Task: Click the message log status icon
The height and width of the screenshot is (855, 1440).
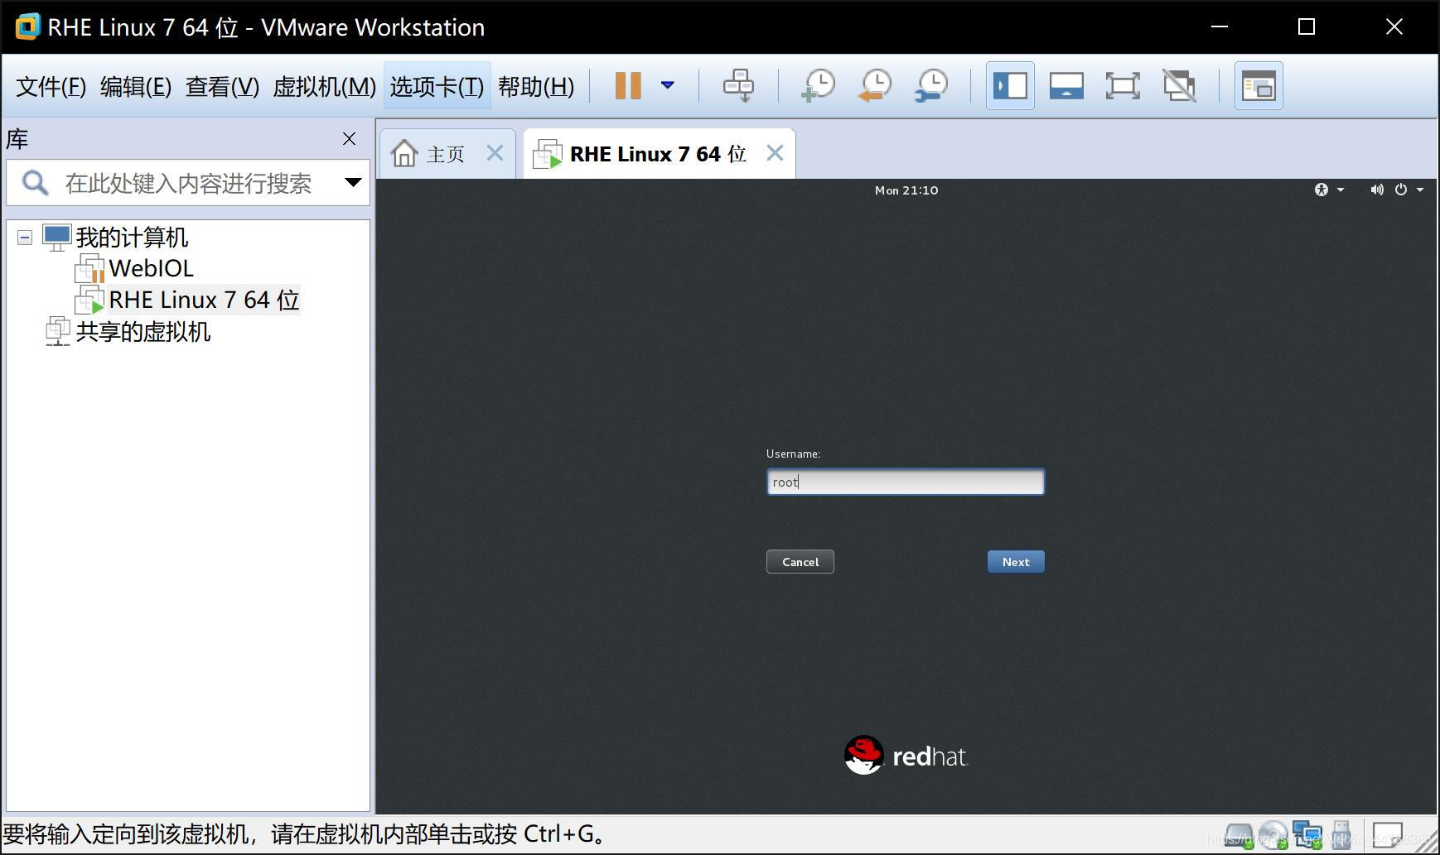Action: coord(1388,834)
